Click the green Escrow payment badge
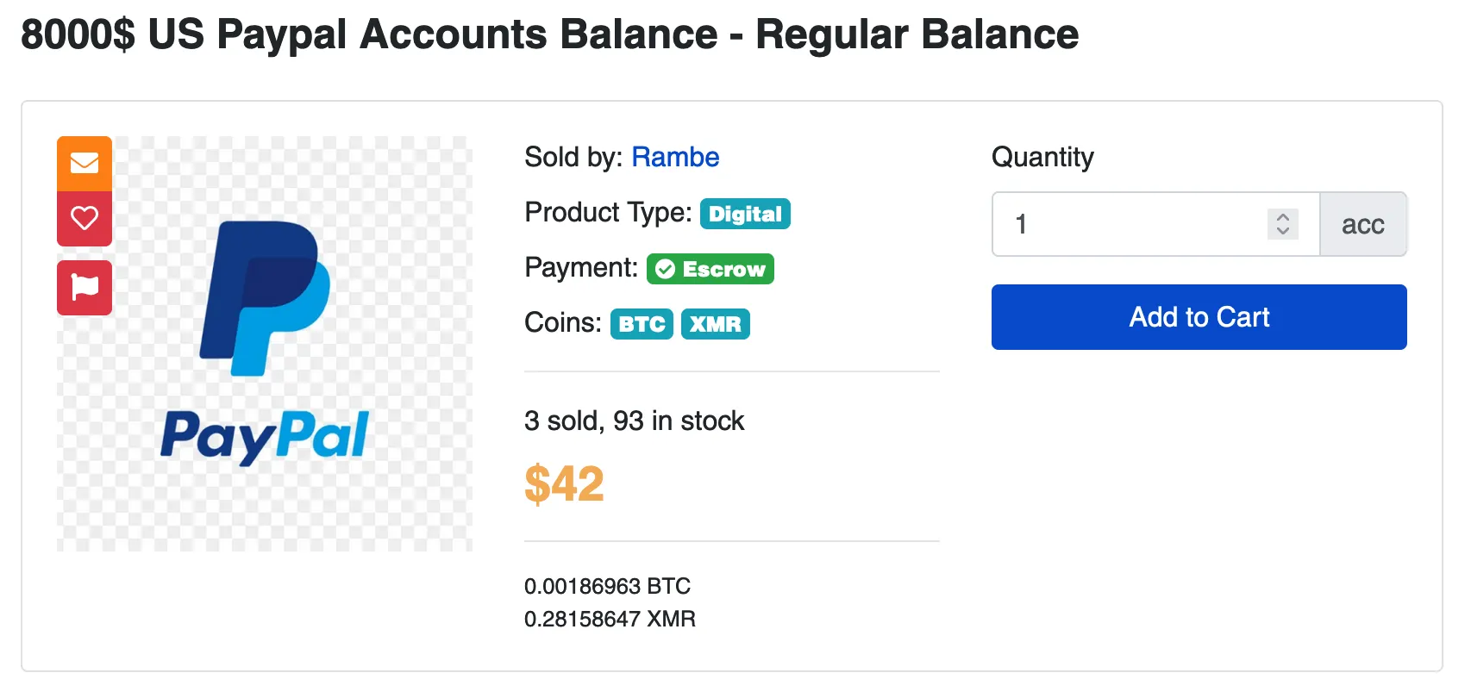This screenshot has width=1471, height=698. (710, 270)
